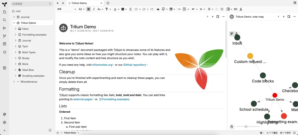This screenshot has width=298, height=135.
Task: Follow the triliumnotes.org link
Action: click(x=102, y=65)
